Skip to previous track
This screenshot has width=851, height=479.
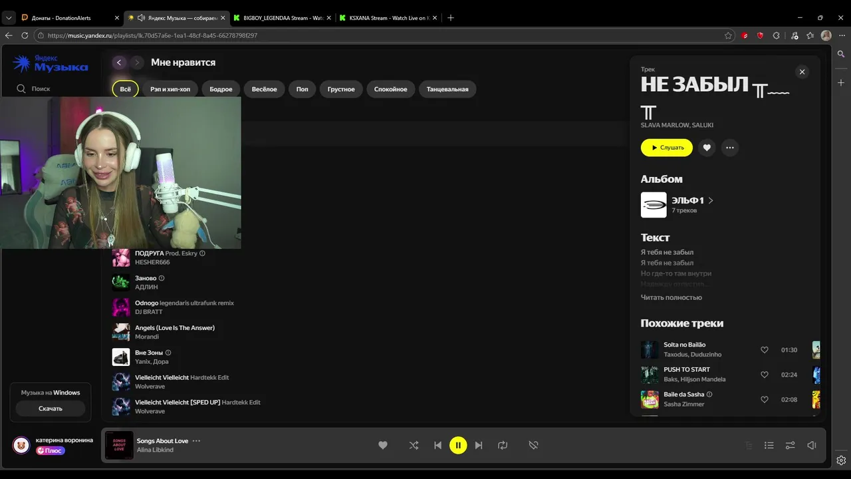437,445
